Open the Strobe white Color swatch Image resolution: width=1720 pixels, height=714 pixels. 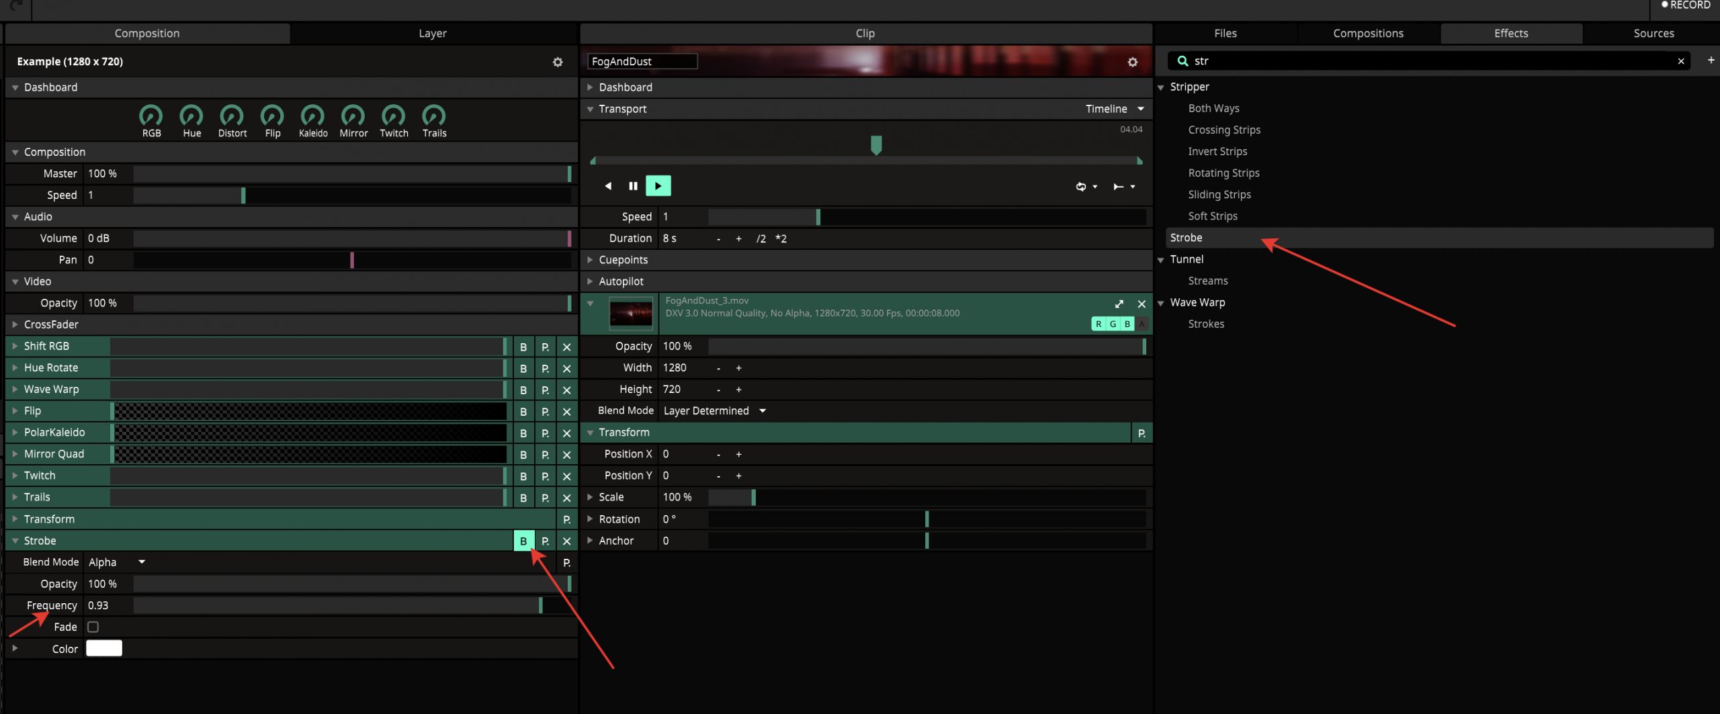[104, 648]
